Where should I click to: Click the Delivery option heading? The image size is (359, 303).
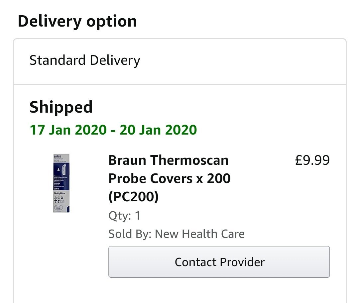pyautogui.click(x=77, y=21)
